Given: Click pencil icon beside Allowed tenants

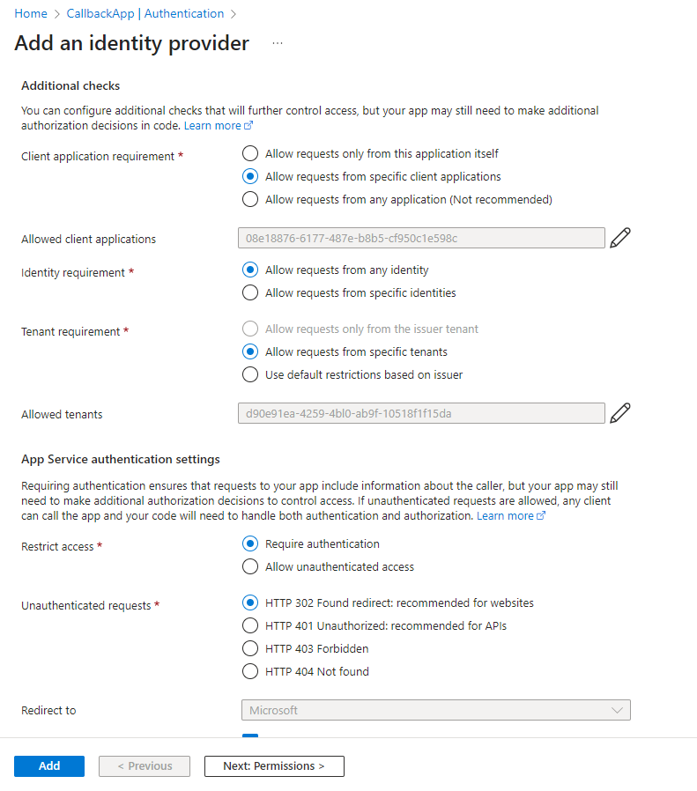Looking at the screenshot, I should [620, 413].
